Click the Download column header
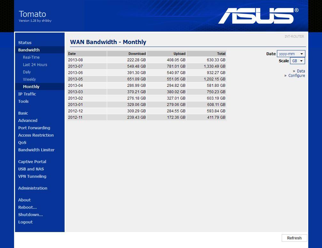This screenshot has height=248, width=322. (x=127, y=54)
